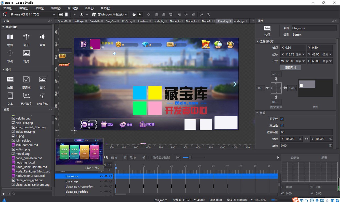The width and height of the screenshot is (340, 202).
Task: Collapse the 常规 section
Action: pos(257,113)
